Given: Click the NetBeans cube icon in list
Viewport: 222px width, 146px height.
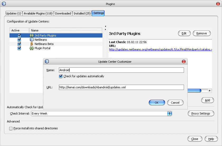Looking at the screenshot, I should (32, 40).
